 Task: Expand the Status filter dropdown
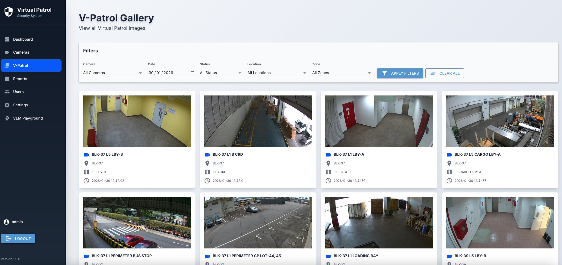221,73
